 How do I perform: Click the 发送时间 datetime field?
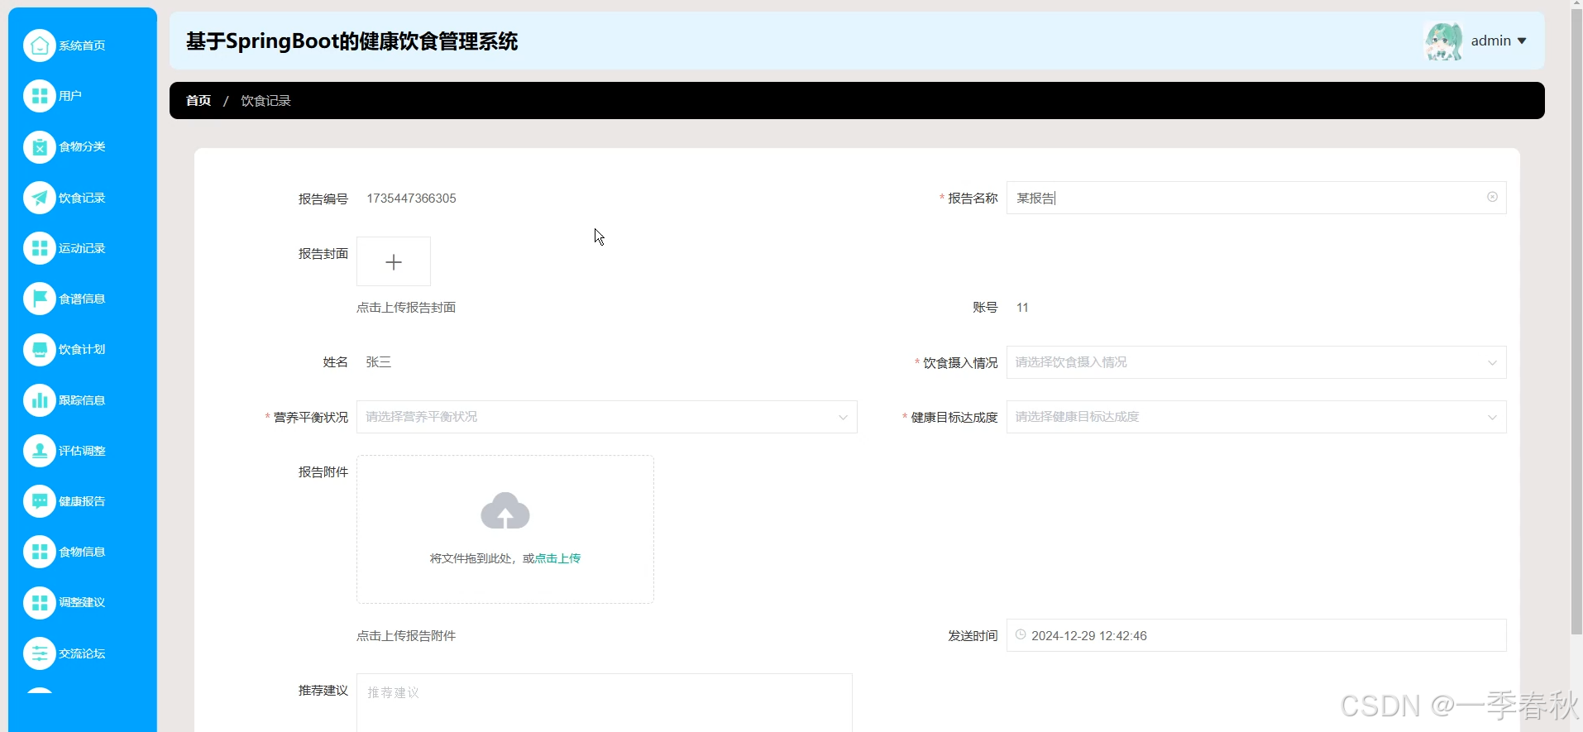point(1256,635)
